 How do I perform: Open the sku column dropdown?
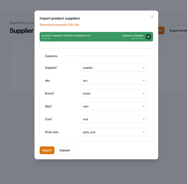point(114,81)
